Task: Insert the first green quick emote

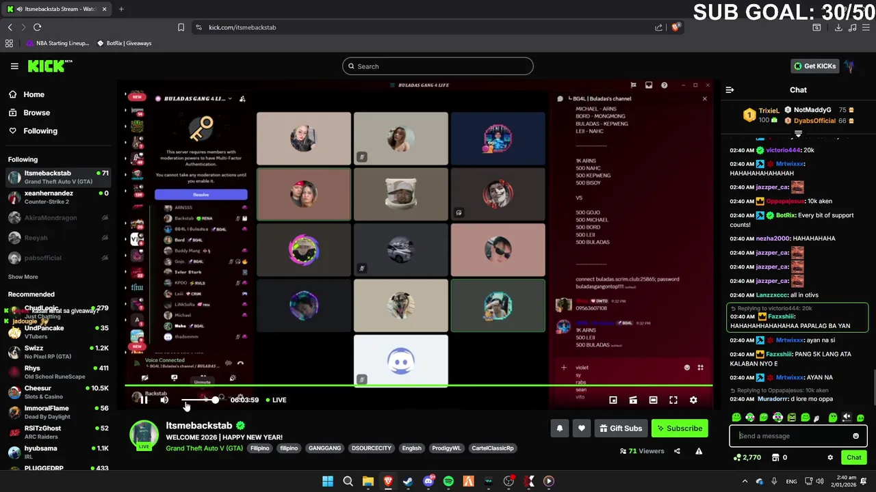Action: [x=736, y=418]
